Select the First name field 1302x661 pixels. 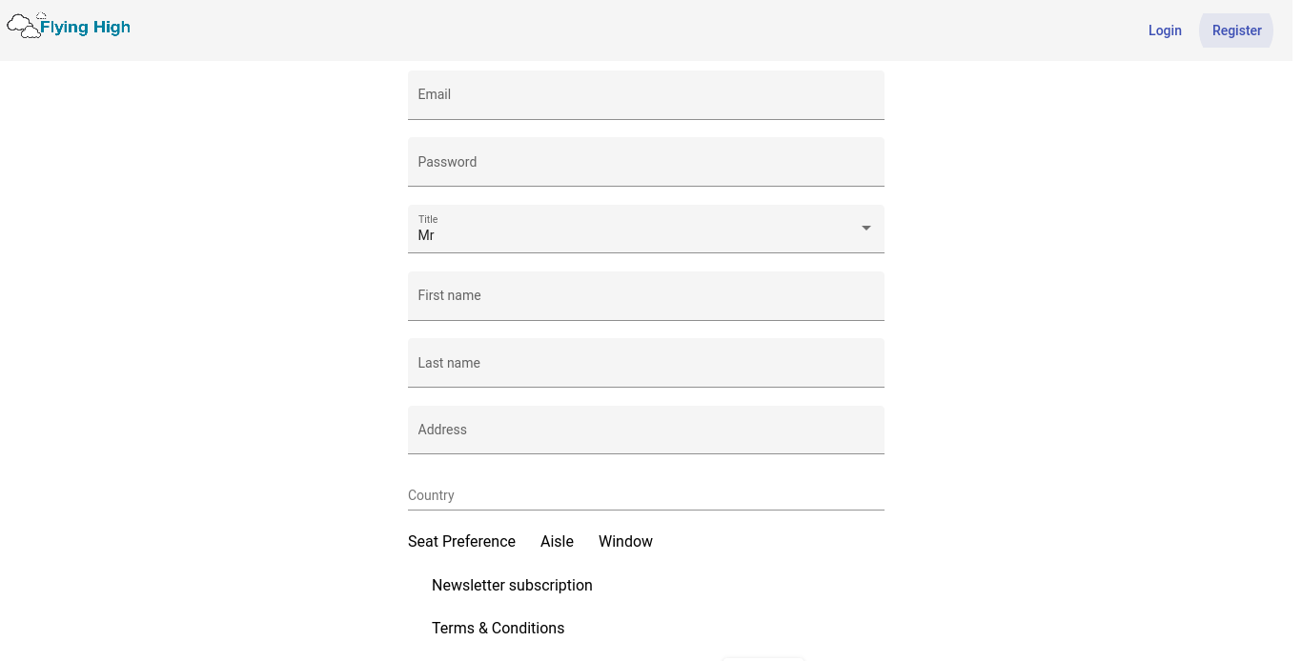pyautogui.click(x=645, y=296)
